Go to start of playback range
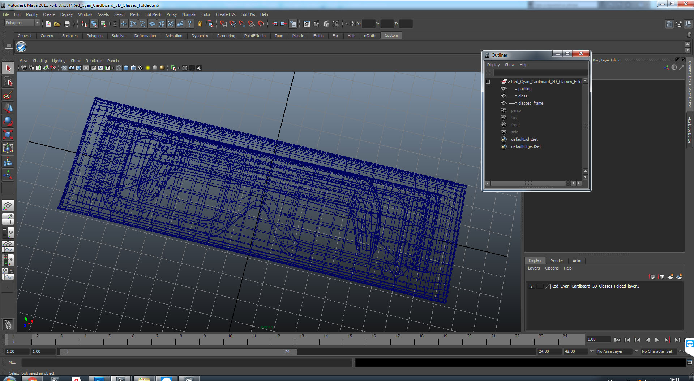This screenshot has width=694, height=381. (617, 340)
